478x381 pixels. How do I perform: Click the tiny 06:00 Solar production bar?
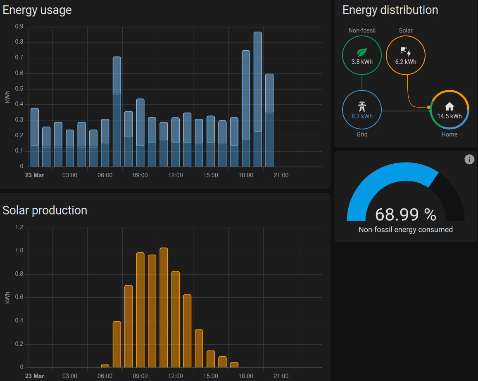105,366
